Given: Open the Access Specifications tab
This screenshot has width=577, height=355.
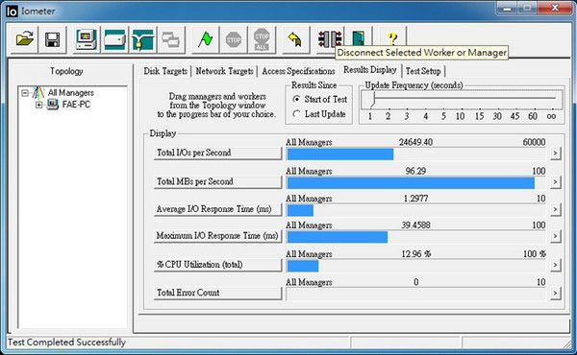Looking at the screenshot, I should click(x=298, y=71).
